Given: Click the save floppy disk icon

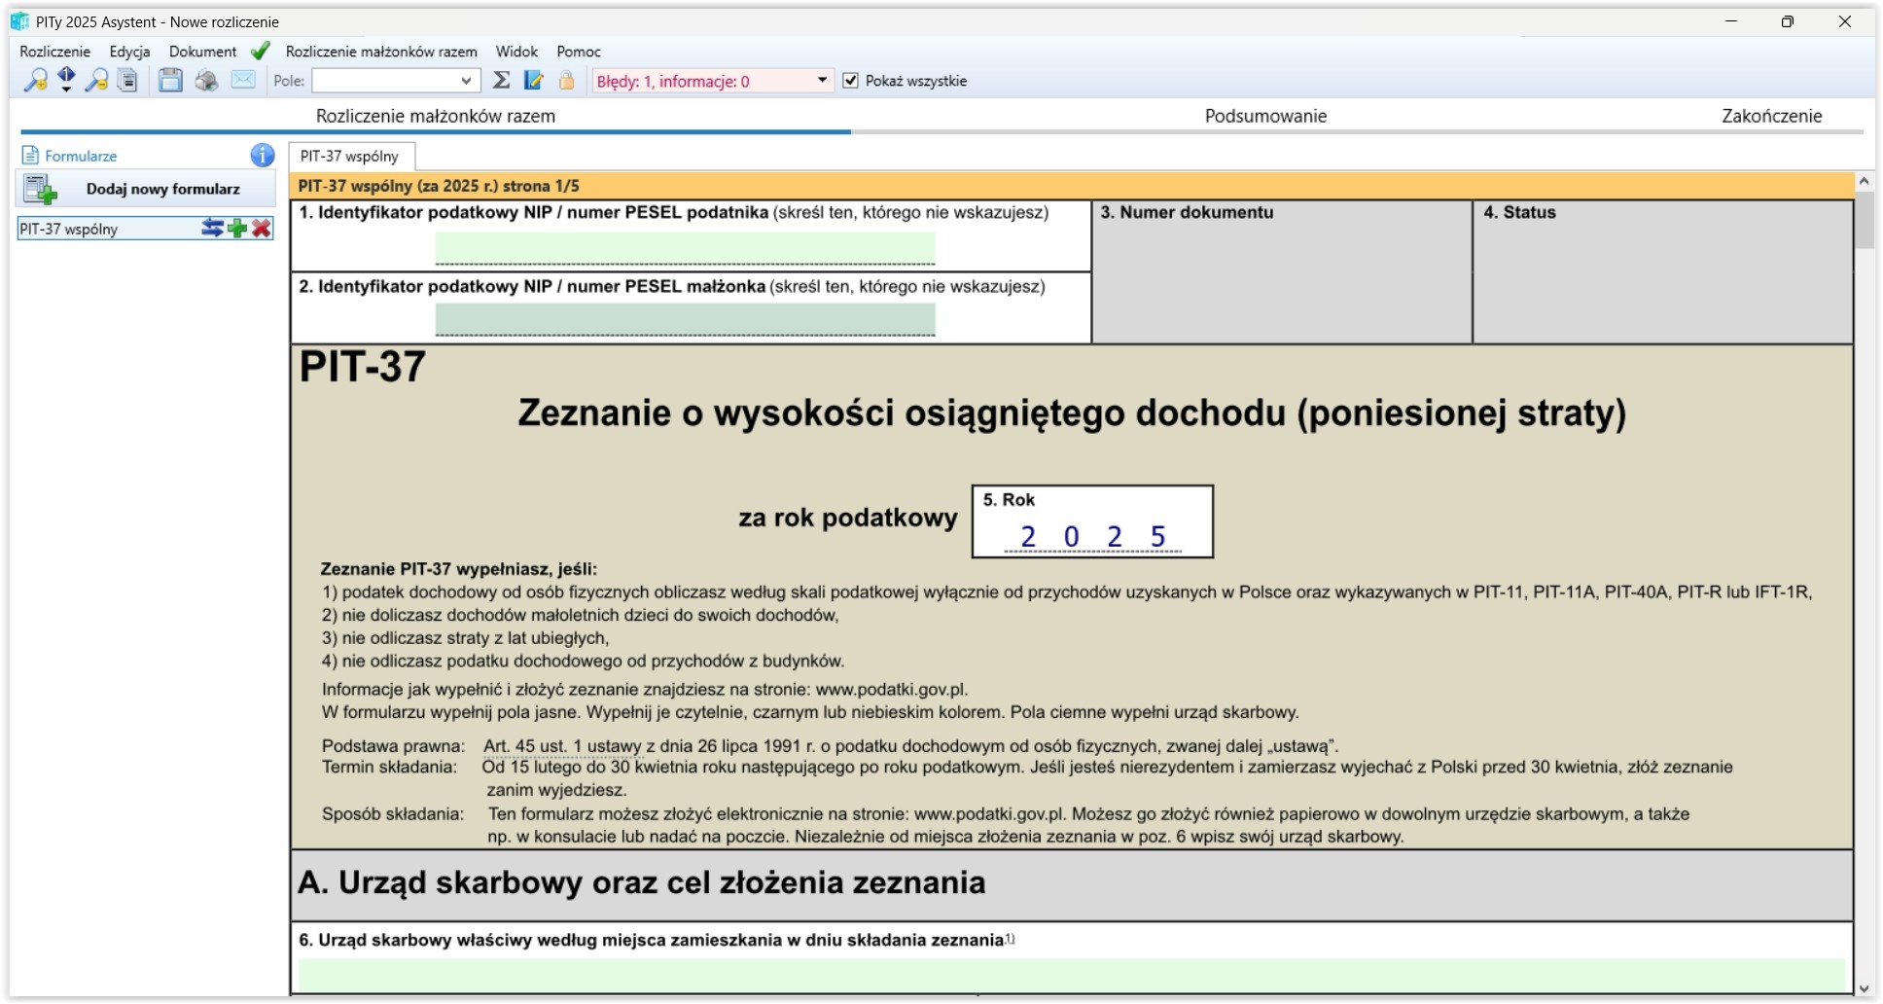Looking at the screenshot, I should click(170, 81).
